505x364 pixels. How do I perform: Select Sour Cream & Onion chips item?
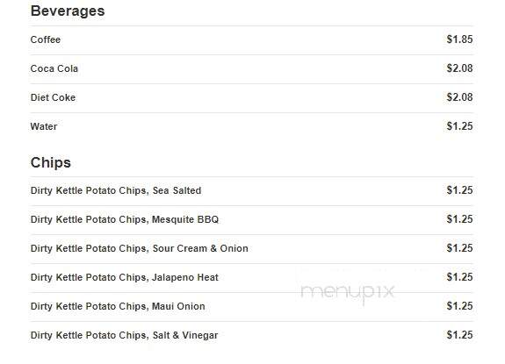[140, 248]
